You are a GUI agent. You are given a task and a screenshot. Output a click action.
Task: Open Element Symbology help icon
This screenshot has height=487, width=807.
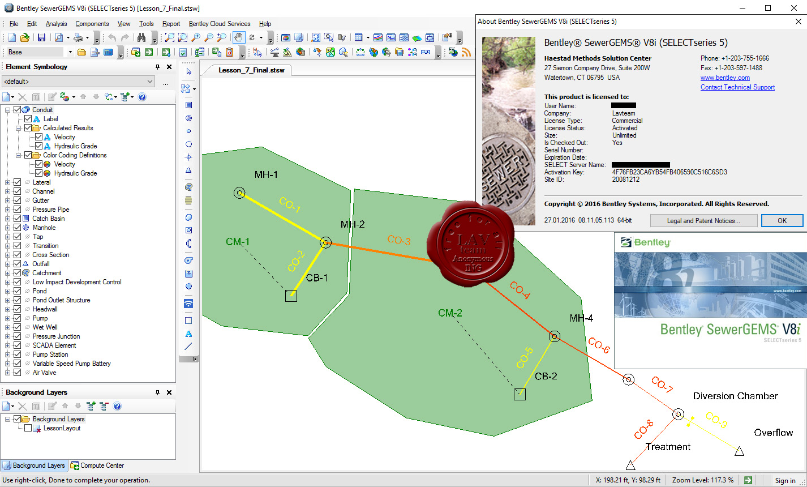(142, 97)
